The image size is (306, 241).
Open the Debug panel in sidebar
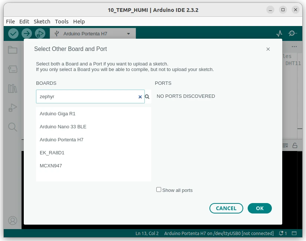(13, 107)
